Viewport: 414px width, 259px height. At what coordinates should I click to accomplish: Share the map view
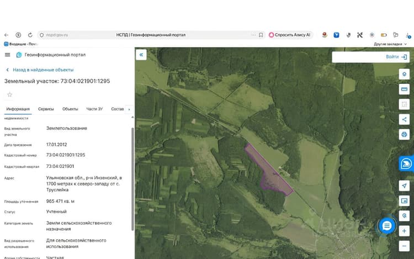[x=404, y=119]
